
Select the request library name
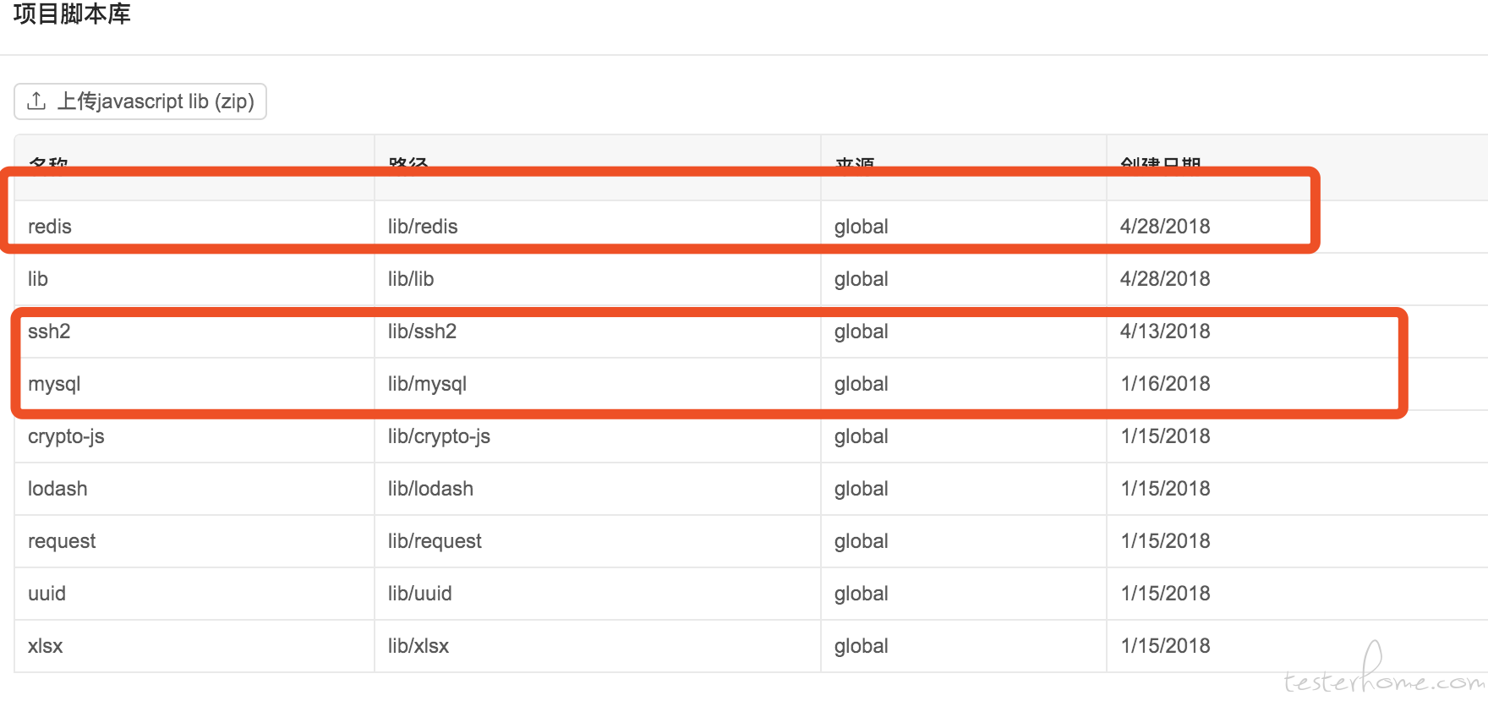coord(62,541)
